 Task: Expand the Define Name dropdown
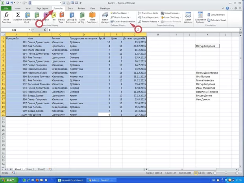point(121,13)
